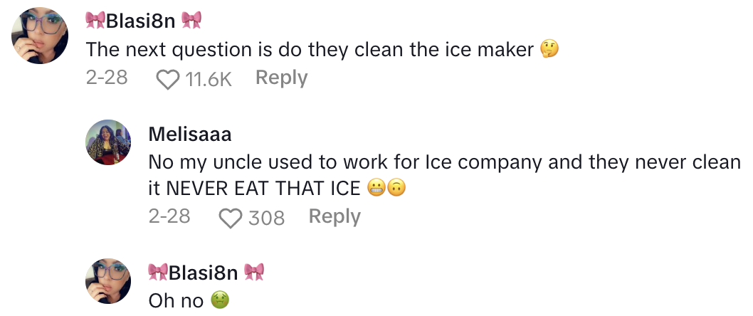The image size is (753, 316).
Task: Visit the Melisaaa username link
Action: (x=190, y=134)
